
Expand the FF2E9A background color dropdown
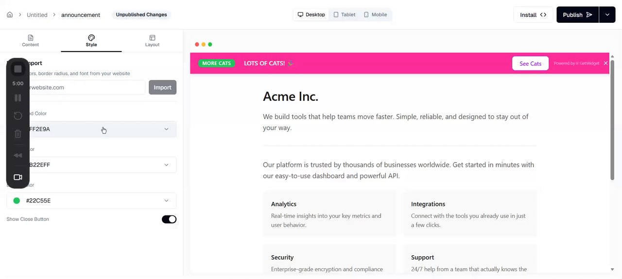(91, 129)
